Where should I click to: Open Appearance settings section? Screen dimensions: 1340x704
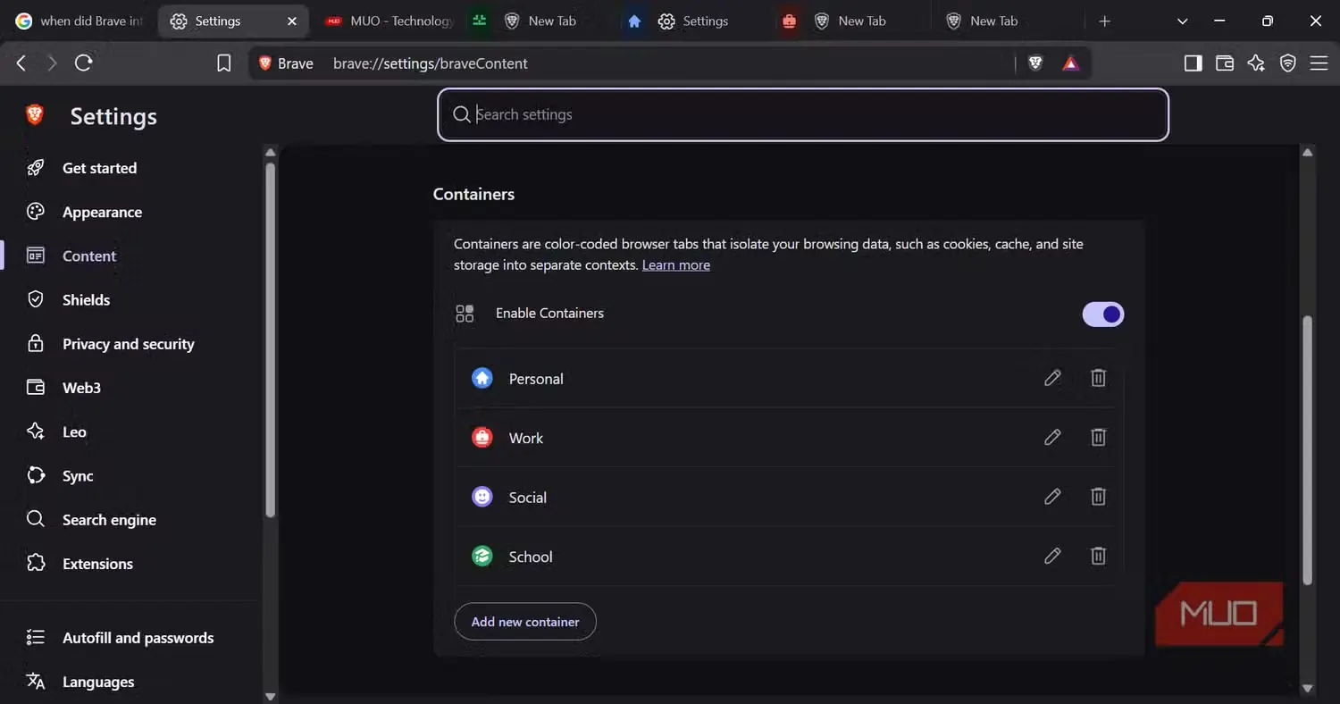102,212
